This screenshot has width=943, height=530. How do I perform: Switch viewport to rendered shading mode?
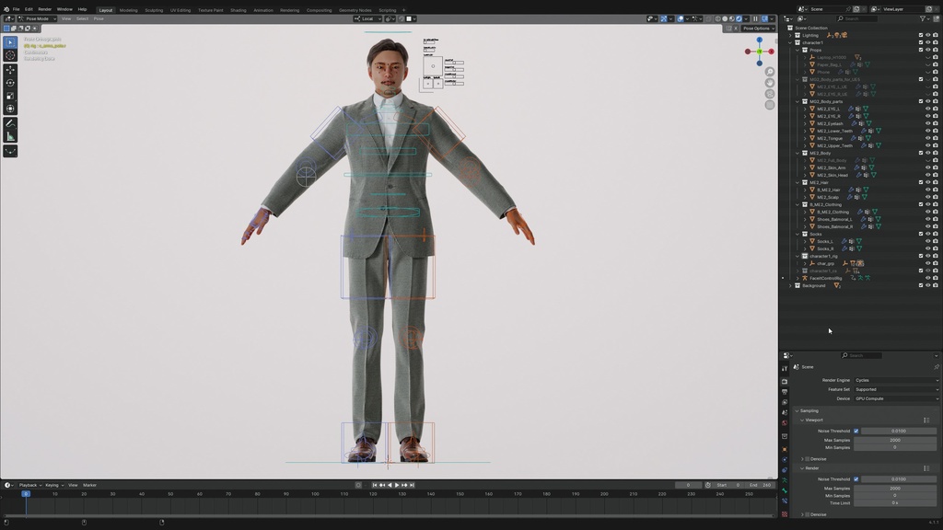click(x=739, y=17)
